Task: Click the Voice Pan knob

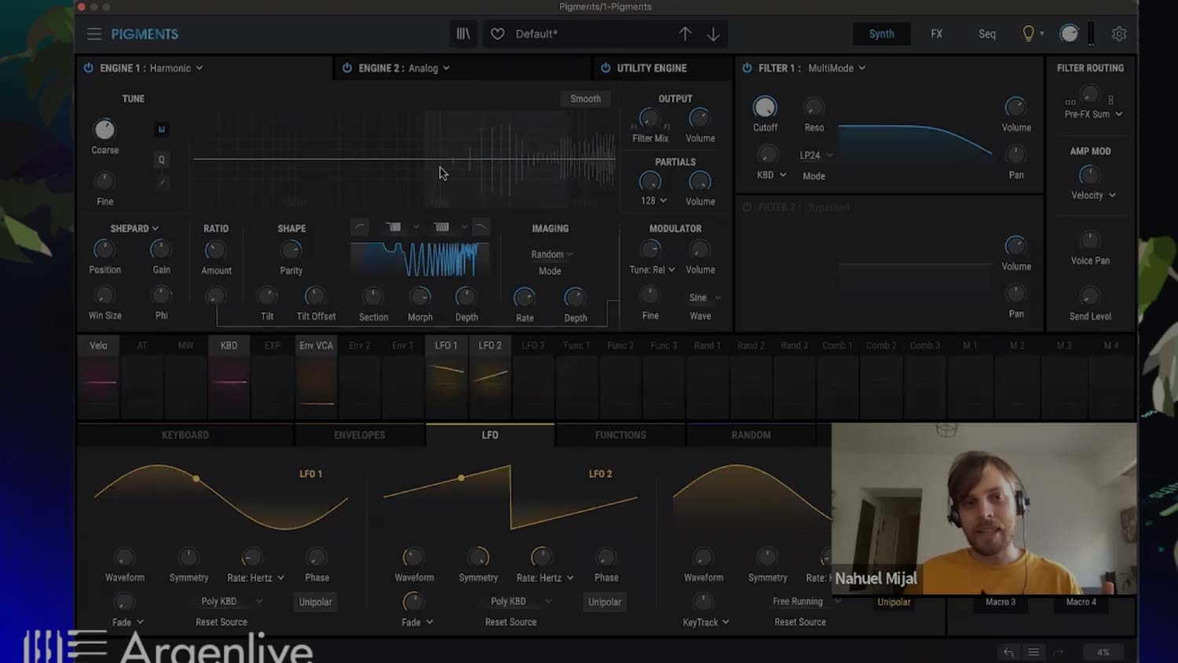Action: pos(1090,240)
